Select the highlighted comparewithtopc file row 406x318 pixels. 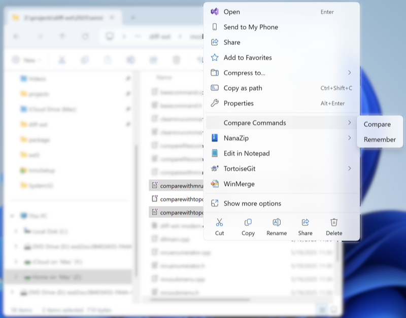pos(176,213)
